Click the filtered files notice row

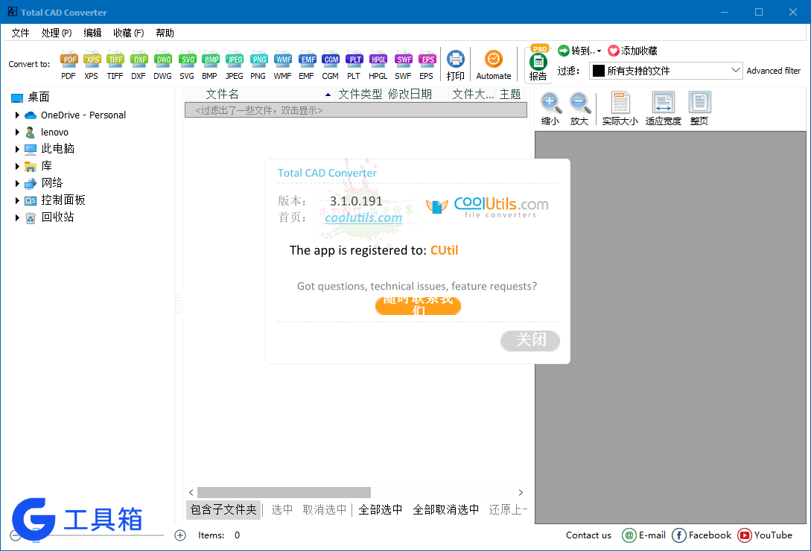[356, 110]
